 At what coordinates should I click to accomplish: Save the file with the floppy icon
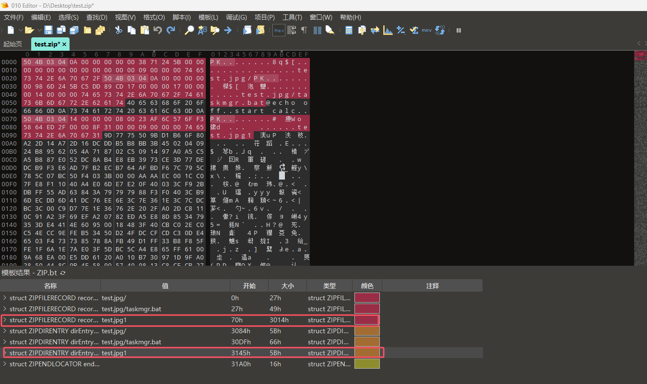click(48, 30)
